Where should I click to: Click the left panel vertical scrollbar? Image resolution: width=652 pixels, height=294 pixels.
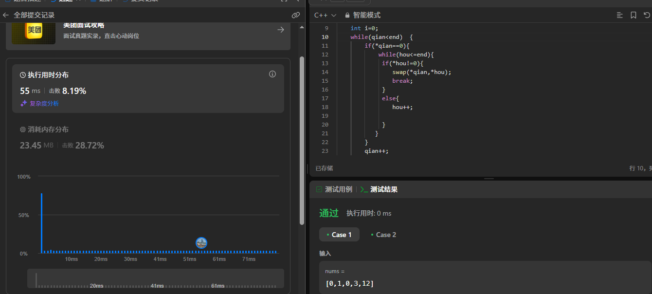pyautogui.click(x=302, y=141)
